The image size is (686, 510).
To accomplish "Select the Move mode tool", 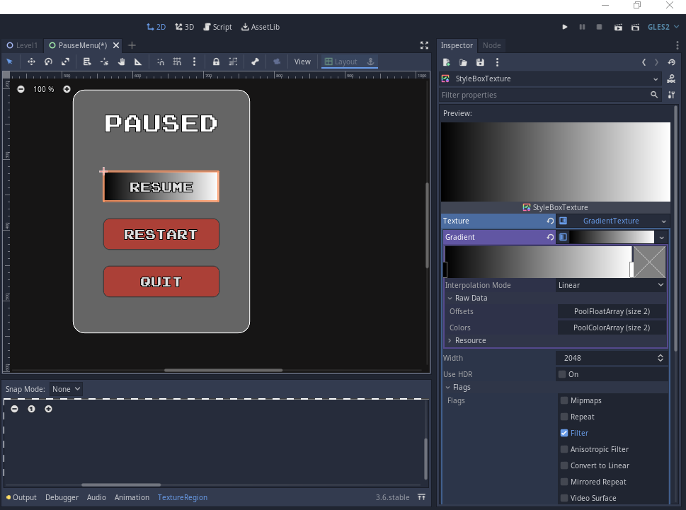I will click(x=31, y=62).
